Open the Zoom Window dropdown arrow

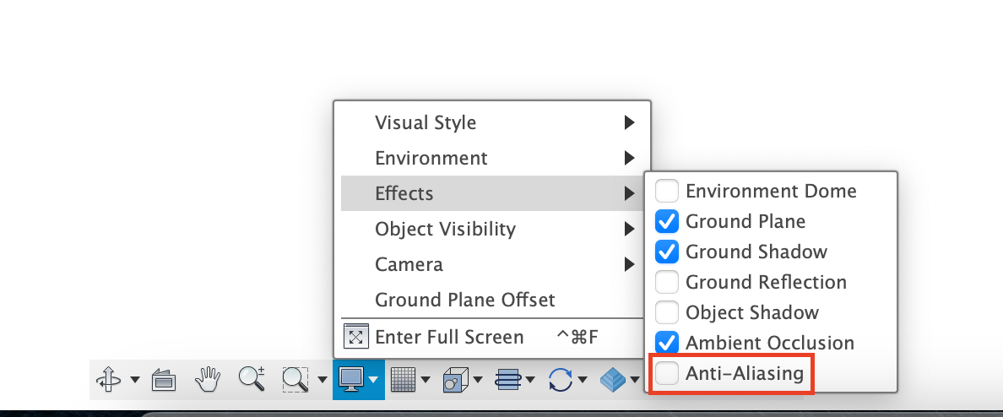(323, 380)
